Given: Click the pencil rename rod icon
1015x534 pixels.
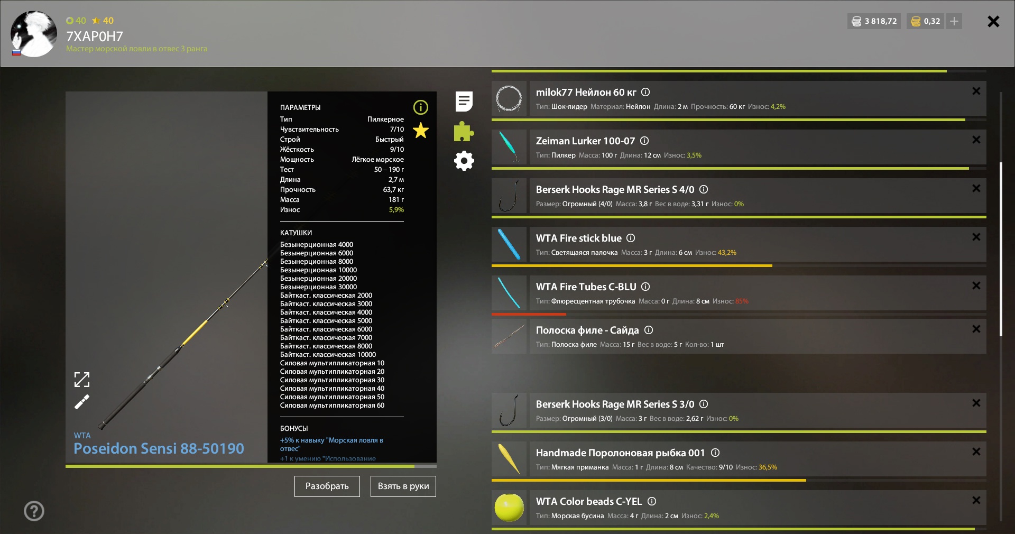Looking at the screenshot, I should [x=82, y=402].
